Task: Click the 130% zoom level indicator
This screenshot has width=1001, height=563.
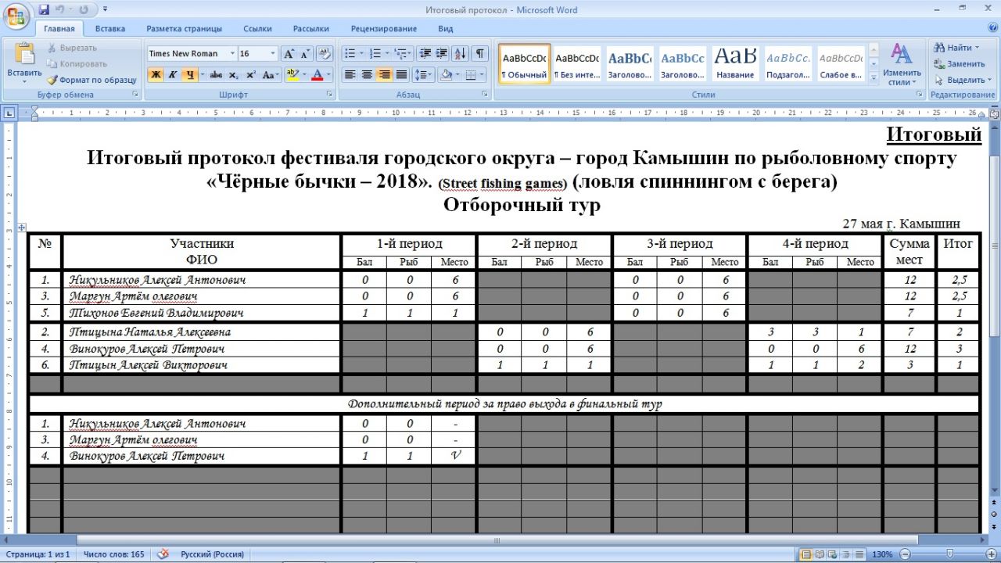Action: pos(882,554)
